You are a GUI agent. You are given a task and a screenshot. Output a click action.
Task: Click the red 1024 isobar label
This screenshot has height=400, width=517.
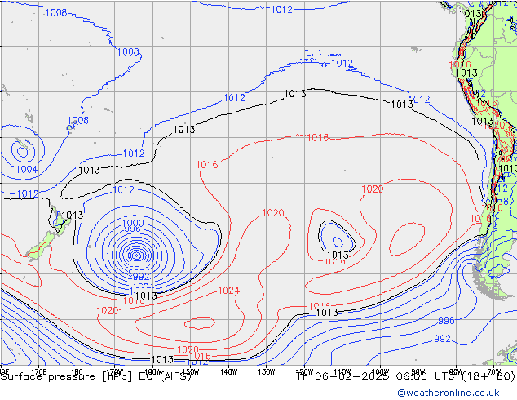(229, 291)
